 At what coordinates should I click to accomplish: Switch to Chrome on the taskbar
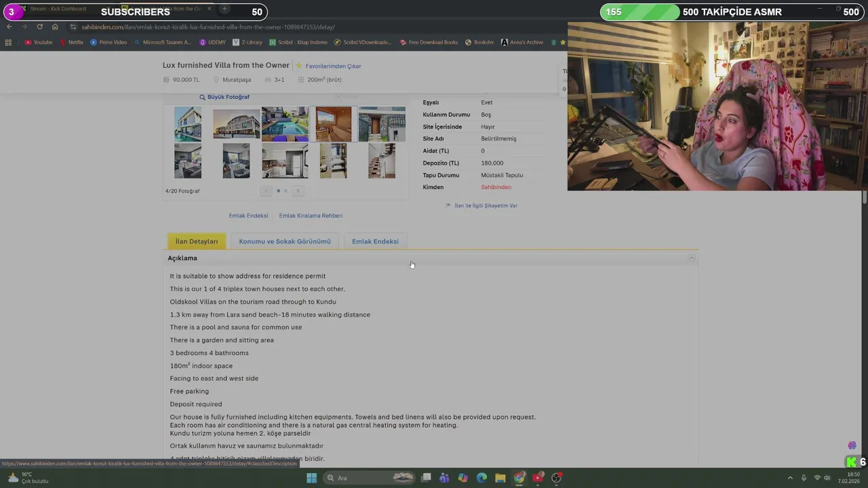(x=519, y=478)
